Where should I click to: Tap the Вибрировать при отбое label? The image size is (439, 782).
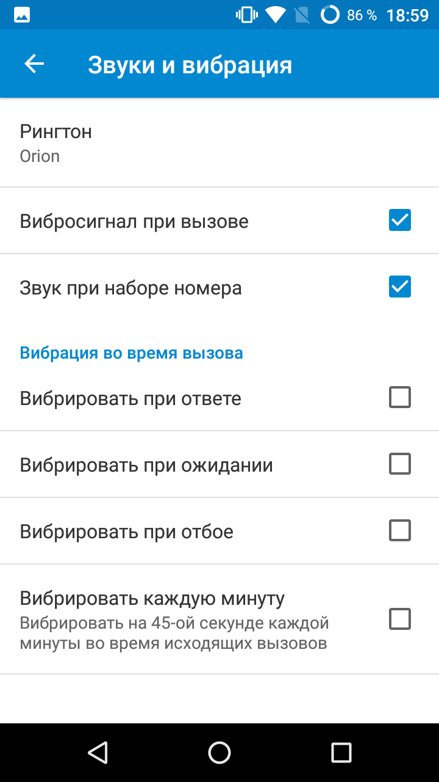tap(127, 532)
